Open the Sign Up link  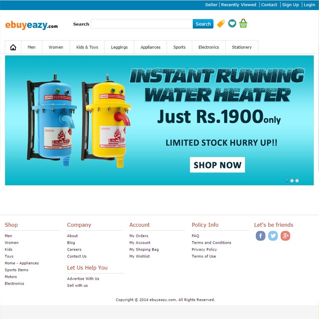pyautogui.click(x=290, y=4)
